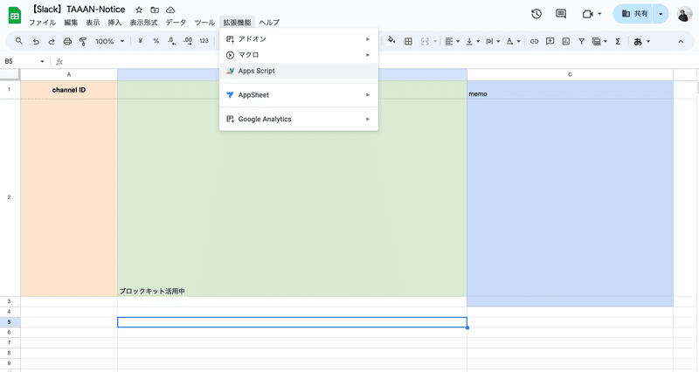Format as currency with yen icon
This screenshot has height=372, width=699.
click(x=140, y=41)
